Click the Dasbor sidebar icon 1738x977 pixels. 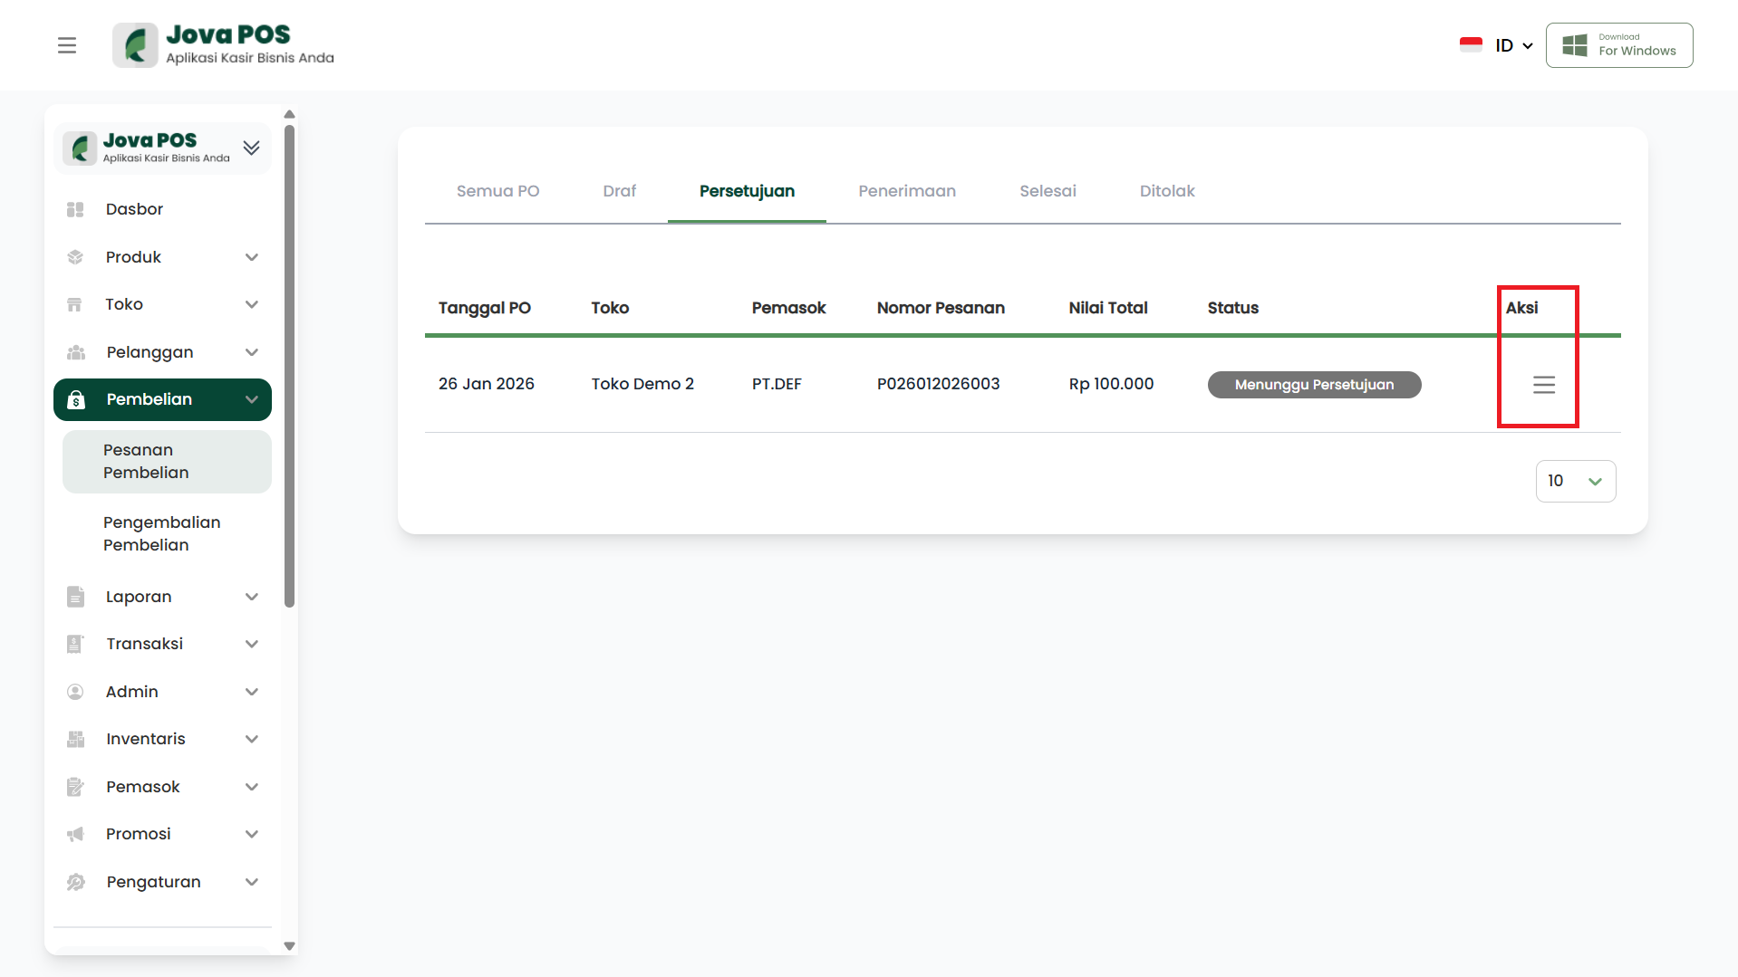tap(75, 209)
